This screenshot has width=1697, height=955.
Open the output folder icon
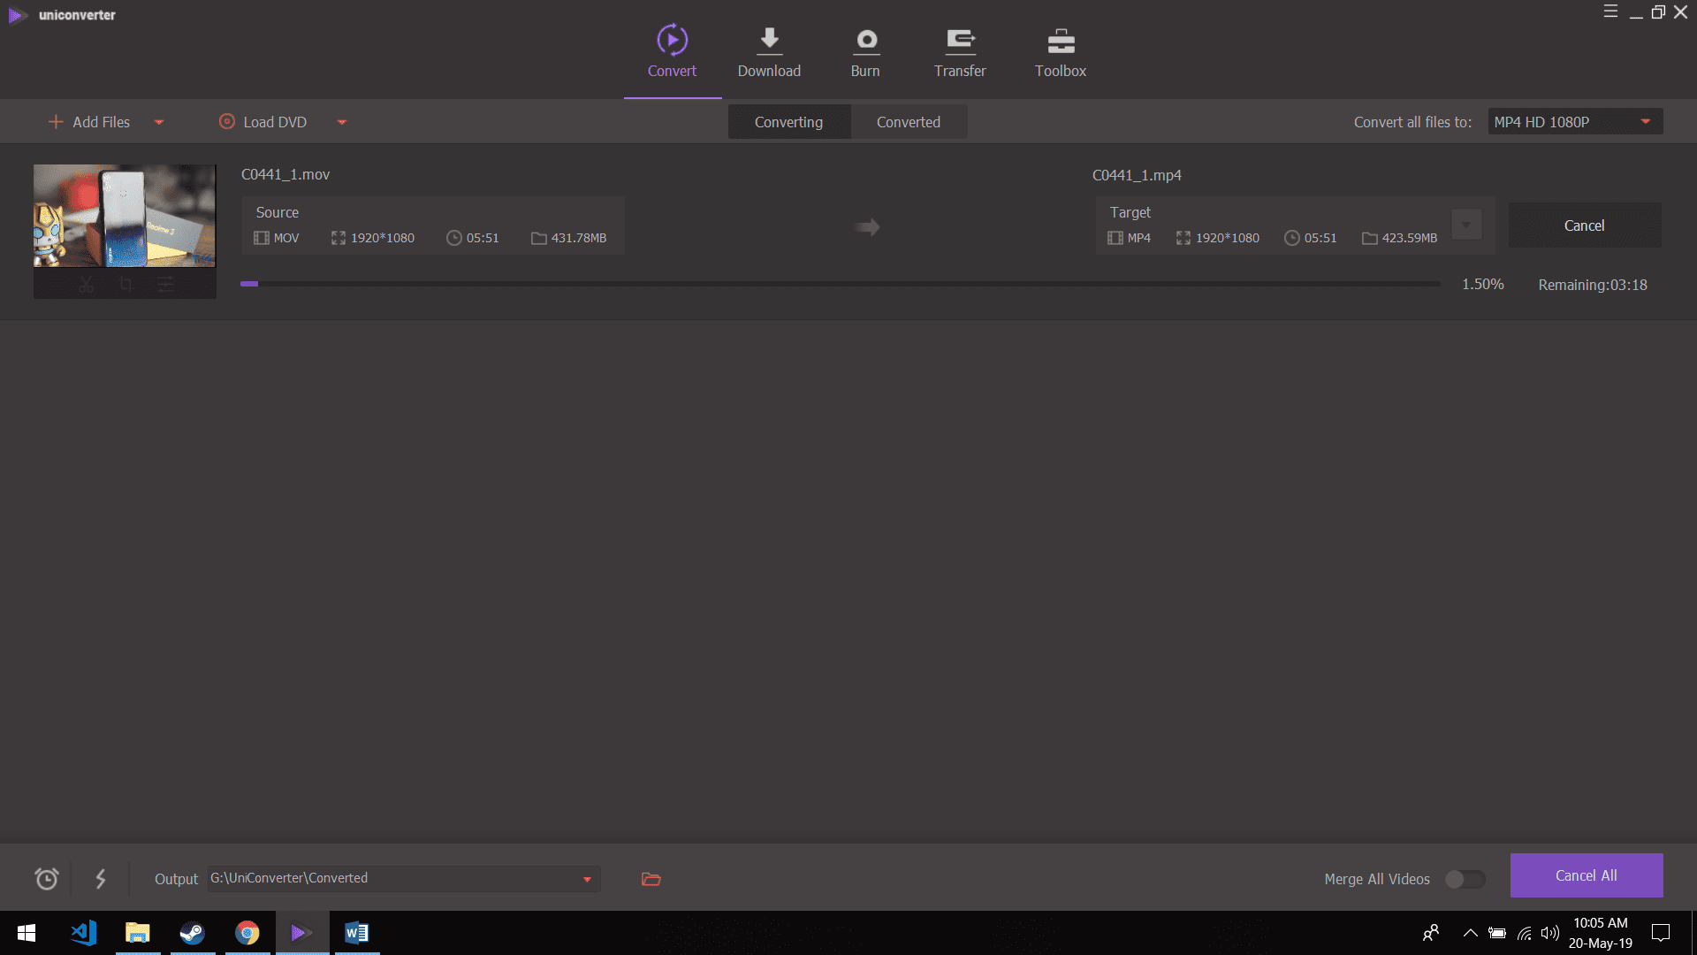point(651,879)
